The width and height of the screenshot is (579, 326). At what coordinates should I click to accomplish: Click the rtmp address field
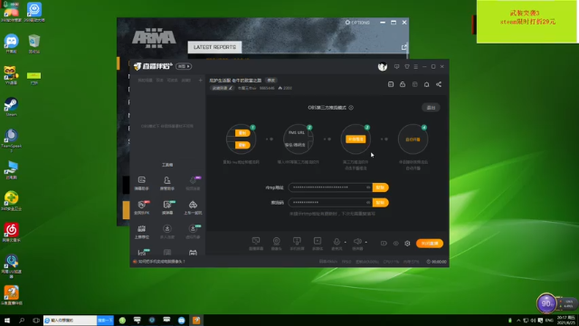(330, 187)
